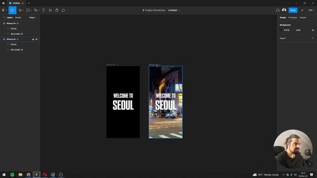
Task: Select the Untitled file tab
Action: (x=16, y=3)
